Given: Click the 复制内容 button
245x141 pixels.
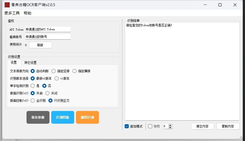Looking at the screenshot, I should 228,126.
